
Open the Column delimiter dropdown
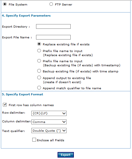coord(49,122)
